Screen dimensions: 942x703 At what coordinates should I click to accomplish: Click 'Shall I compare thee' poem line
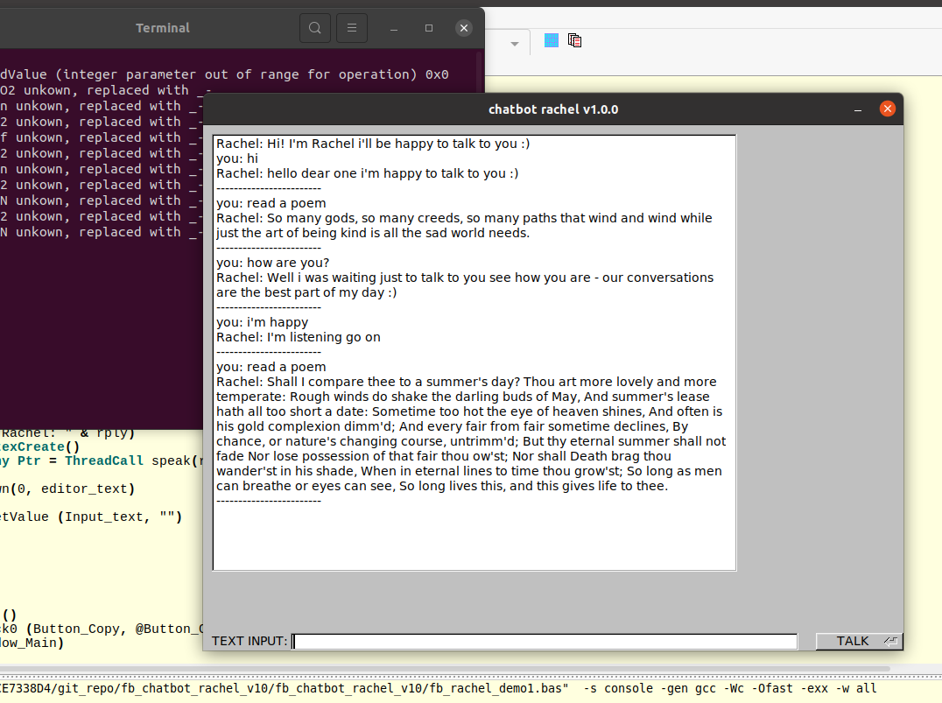[x=467, y=383]
